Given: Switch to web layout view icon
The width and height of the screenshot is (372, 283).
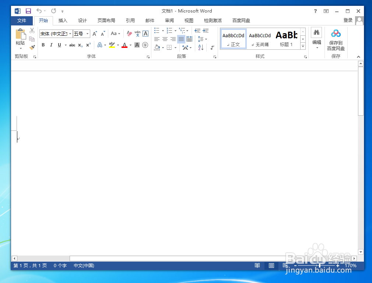Looking at the screenshot, I should click(x=285, y=265).
